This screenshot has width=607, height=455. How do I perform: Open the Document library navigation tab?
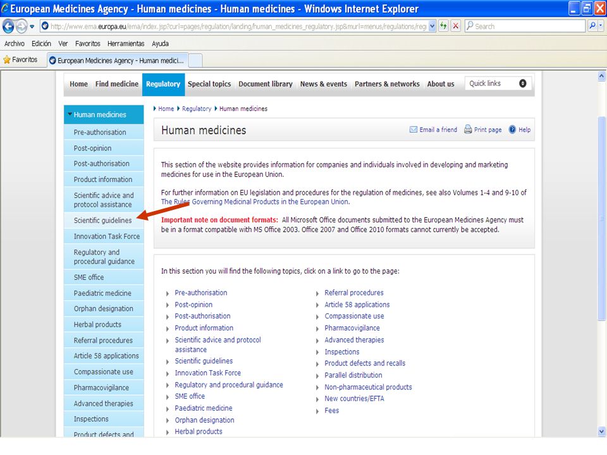tap(265, 84)
